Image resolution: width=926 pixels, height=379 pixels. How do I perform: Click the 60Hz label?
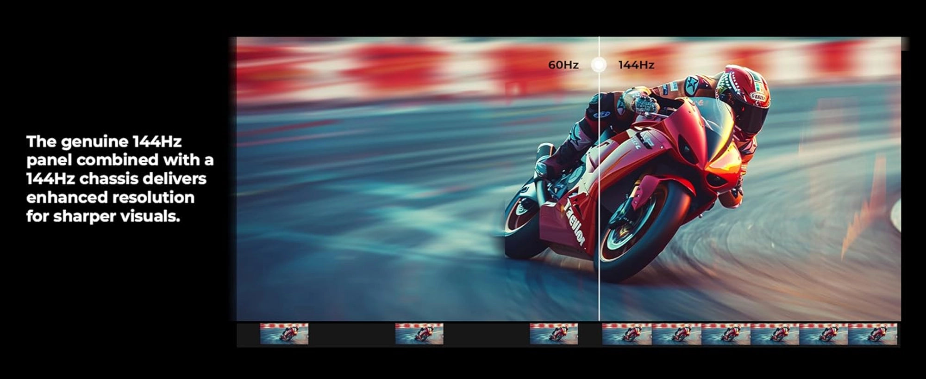[563, 65]
